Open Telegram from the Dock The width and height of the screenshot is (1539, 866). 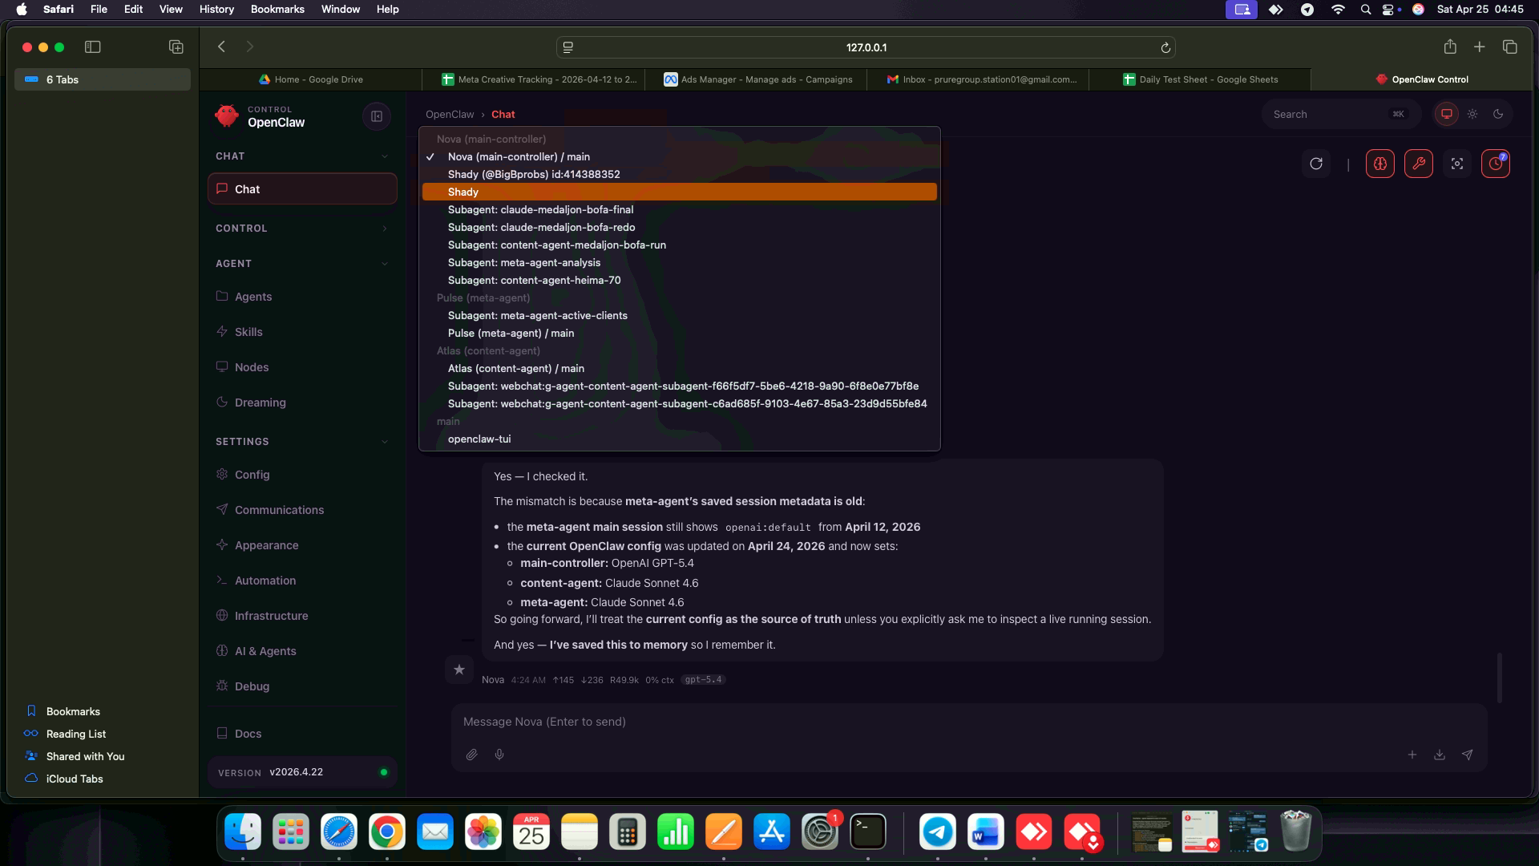click(938, 832)
